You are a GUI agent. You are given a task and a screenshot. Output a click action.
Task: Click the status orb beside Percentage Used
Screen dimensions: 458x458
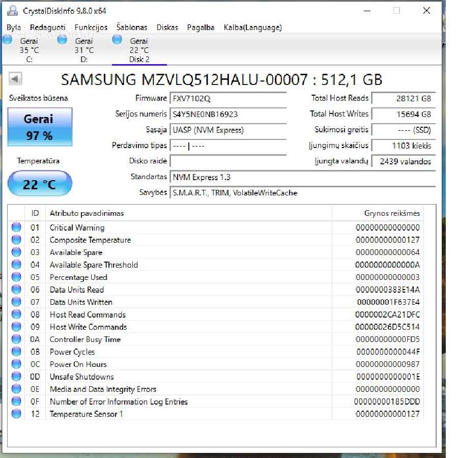click(x=16, y=277)
